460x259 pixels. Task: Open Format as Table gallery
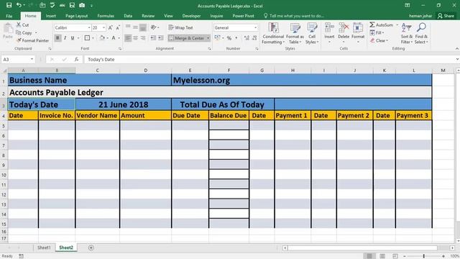[x=295, y=34]
